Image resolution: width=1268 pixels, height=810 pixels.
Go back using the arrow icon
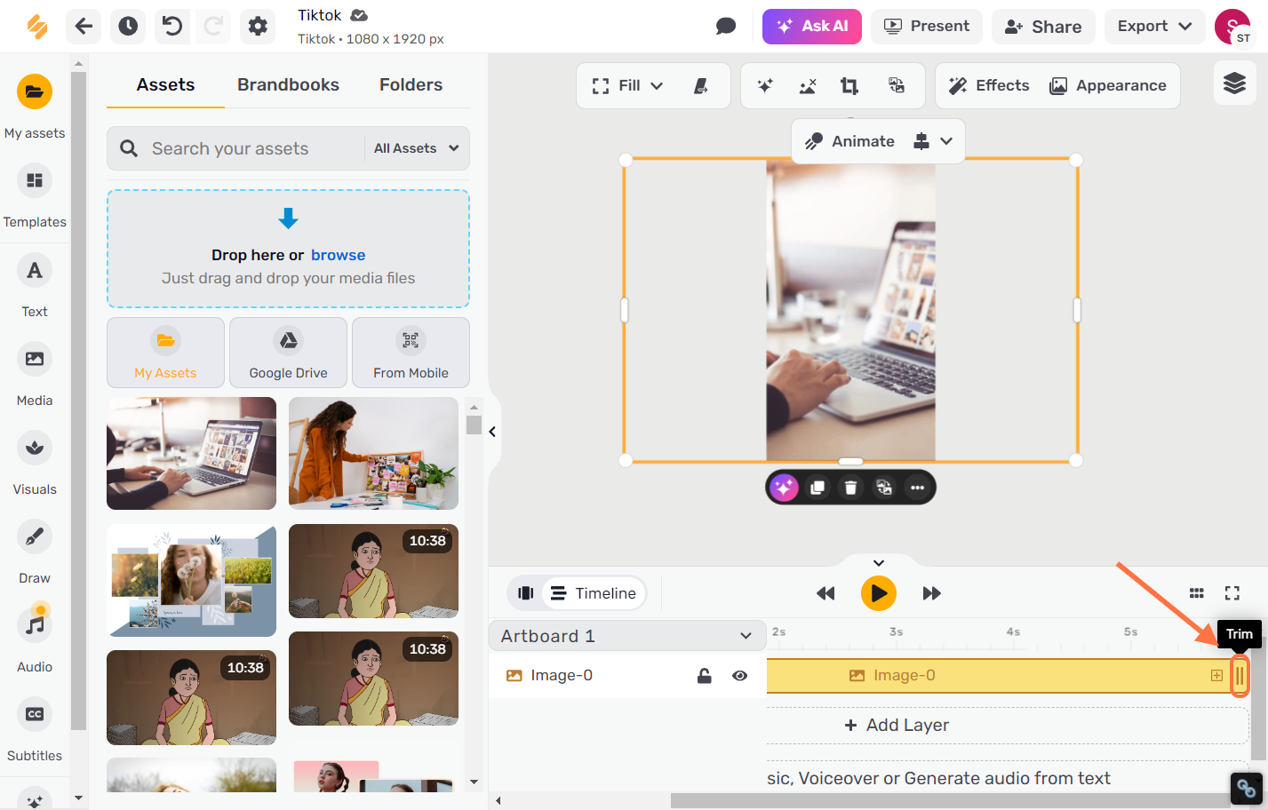[84, 27]
